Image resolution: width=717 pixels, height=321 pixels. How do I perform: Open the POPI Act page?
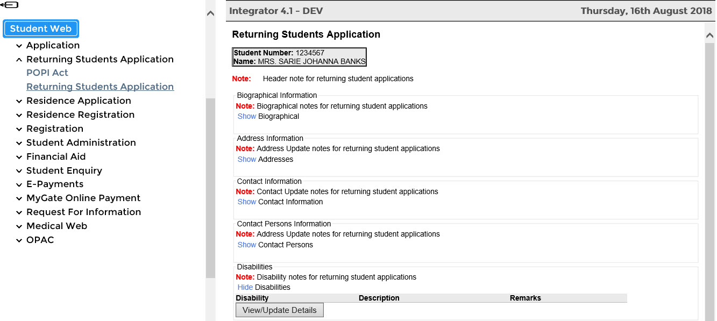coord(47,73)
